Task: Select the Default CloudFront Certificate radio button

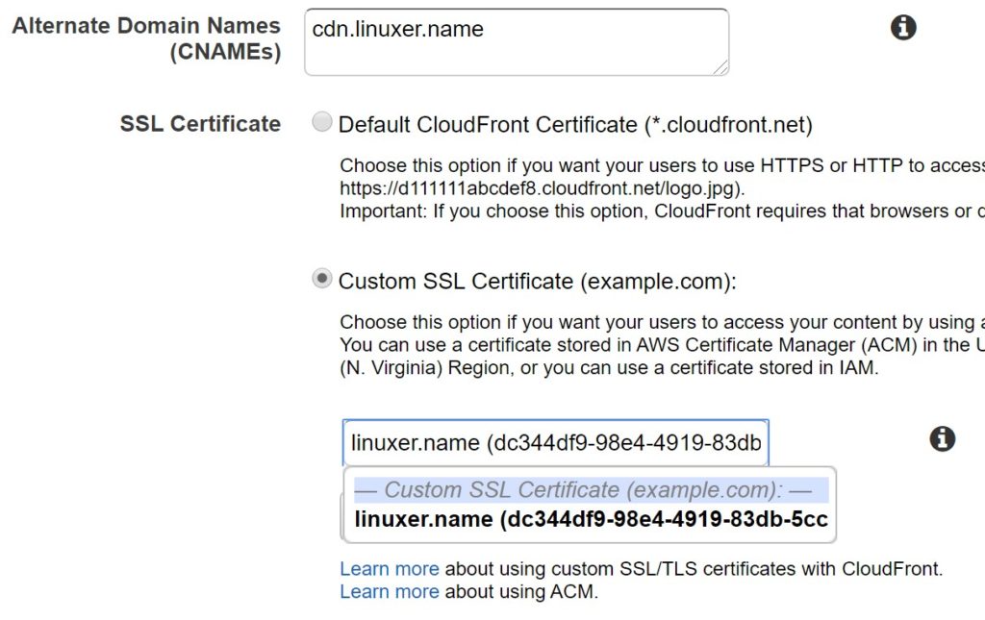Action: [x=322, y=122]
